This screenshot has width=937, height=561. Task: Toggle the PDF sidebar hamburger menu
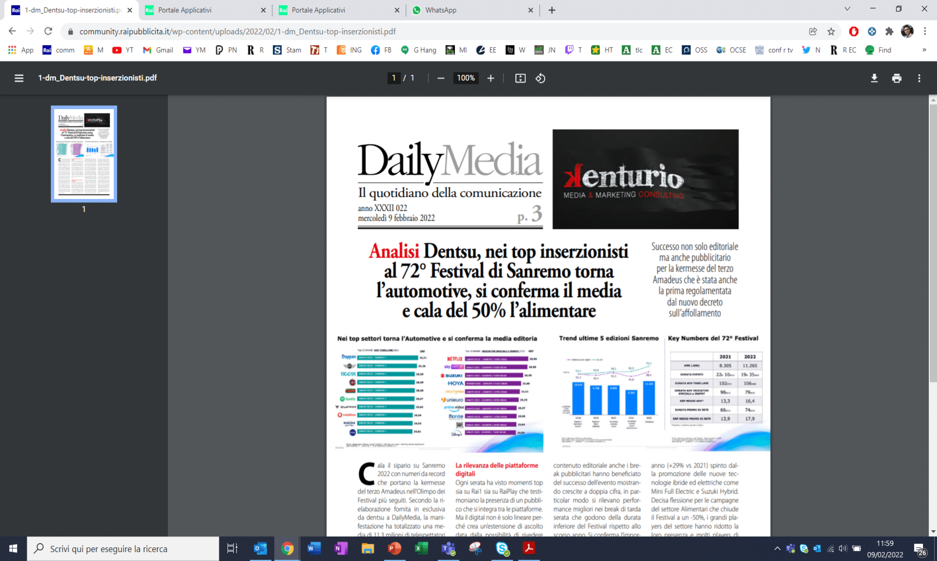(19, 78)
